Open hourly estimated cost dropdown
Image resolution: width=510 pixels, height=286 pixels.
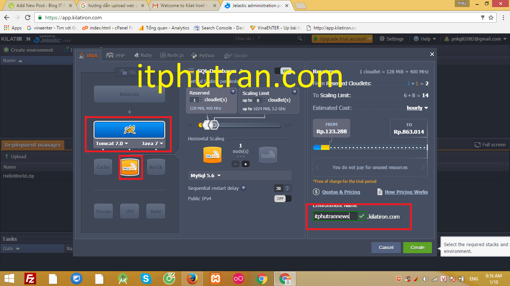click(x=417, y=108)
